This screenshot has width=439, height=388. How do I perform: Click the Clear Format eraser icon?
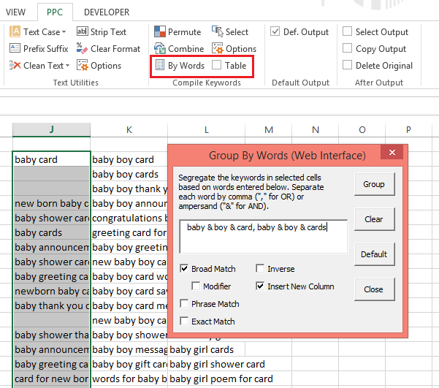point(83,49)
